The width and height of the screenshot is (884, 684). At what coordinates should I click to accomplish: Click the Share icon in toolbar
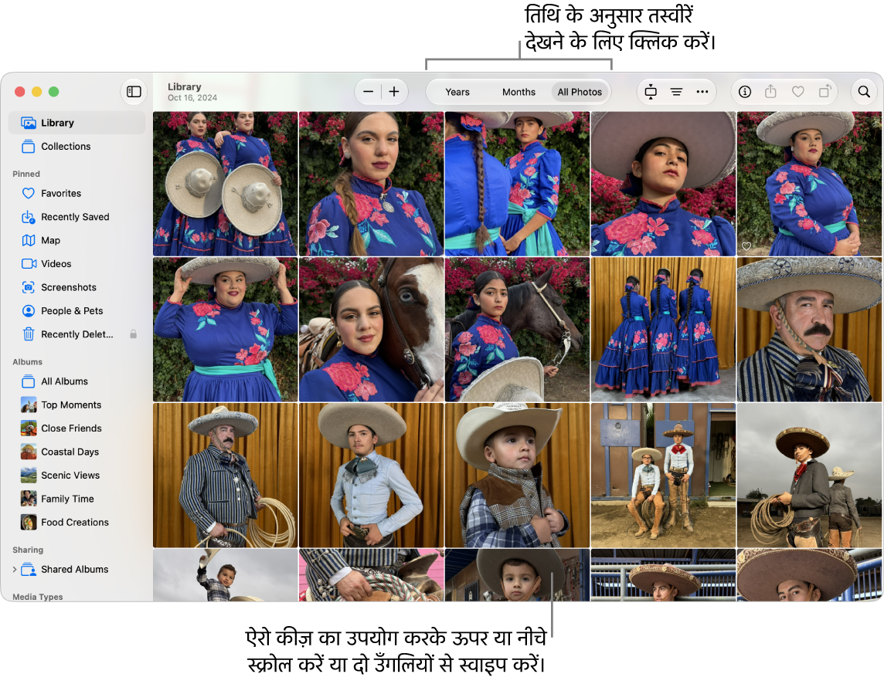pos(770,92)
